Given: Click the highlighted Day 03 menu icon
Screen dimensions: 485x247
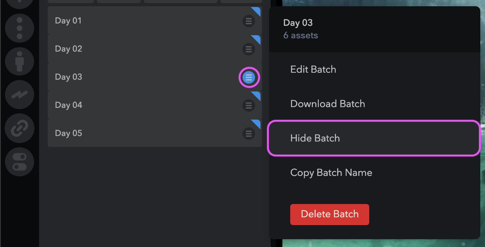Looking at the screenshot, I should [x=249, y=77].
